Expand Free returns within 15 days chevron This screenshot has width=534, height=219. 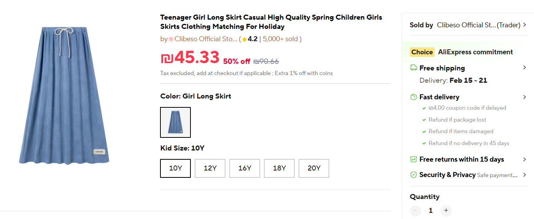(x=524, y=159)
